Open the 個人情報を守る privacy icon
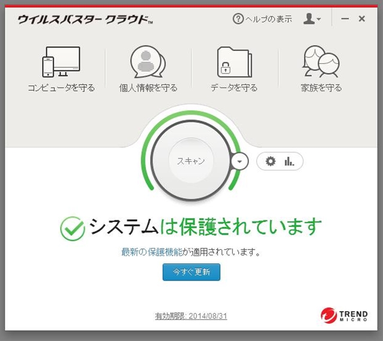This screenshot has width=383, height=341. pyautogui.click(x=148, y=62)
